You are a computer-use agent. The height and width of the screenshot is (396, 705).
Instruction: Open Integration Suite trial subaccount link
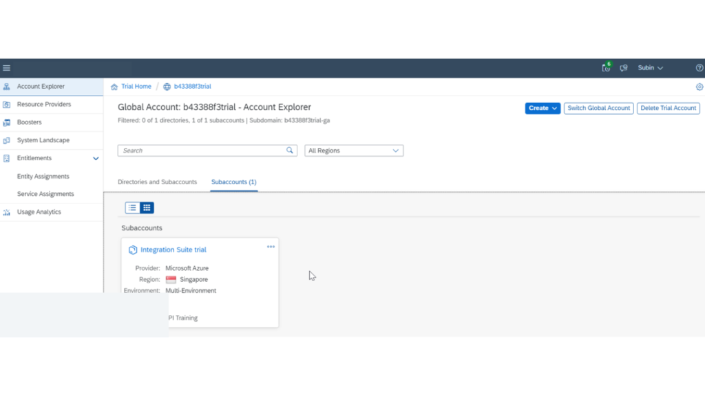[x=173, y=250]
